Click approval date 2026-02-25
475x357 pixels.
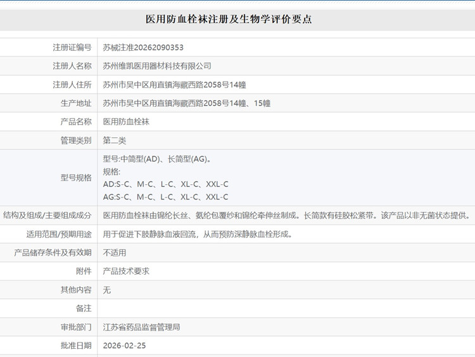click(x=124, y=346)
